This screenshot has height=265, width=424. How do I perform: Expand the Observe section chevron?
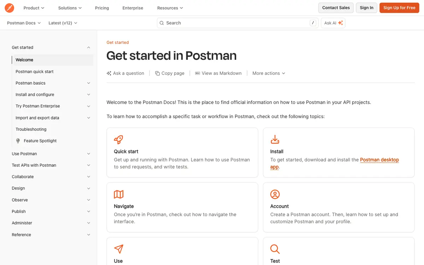(89, 200)
